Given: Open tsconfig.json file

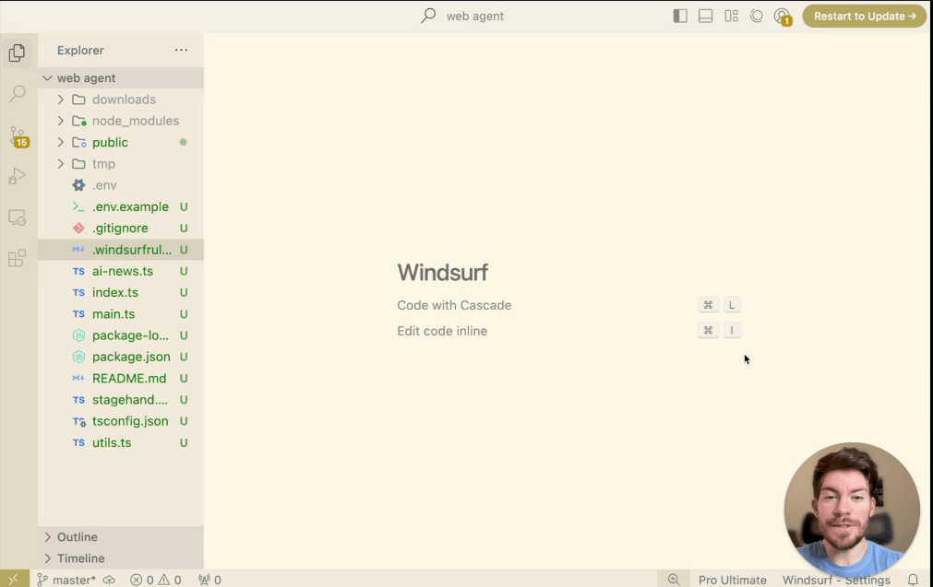Looking at the screenshot, I should (x=121, y=421).
